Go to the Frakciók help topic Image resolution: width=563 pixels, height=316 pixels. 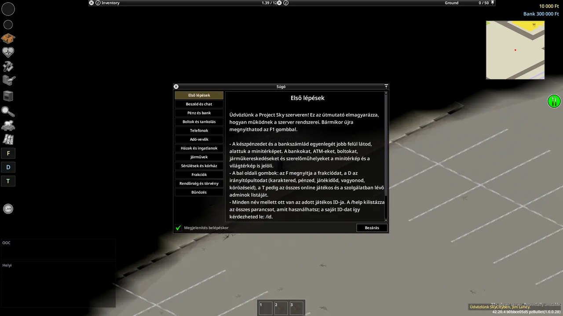click(199, 175)
